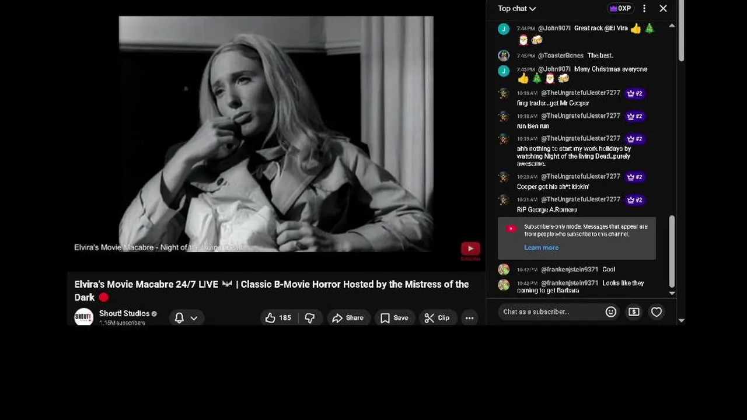Open the Super Chat dollar icon

point(634,311)
